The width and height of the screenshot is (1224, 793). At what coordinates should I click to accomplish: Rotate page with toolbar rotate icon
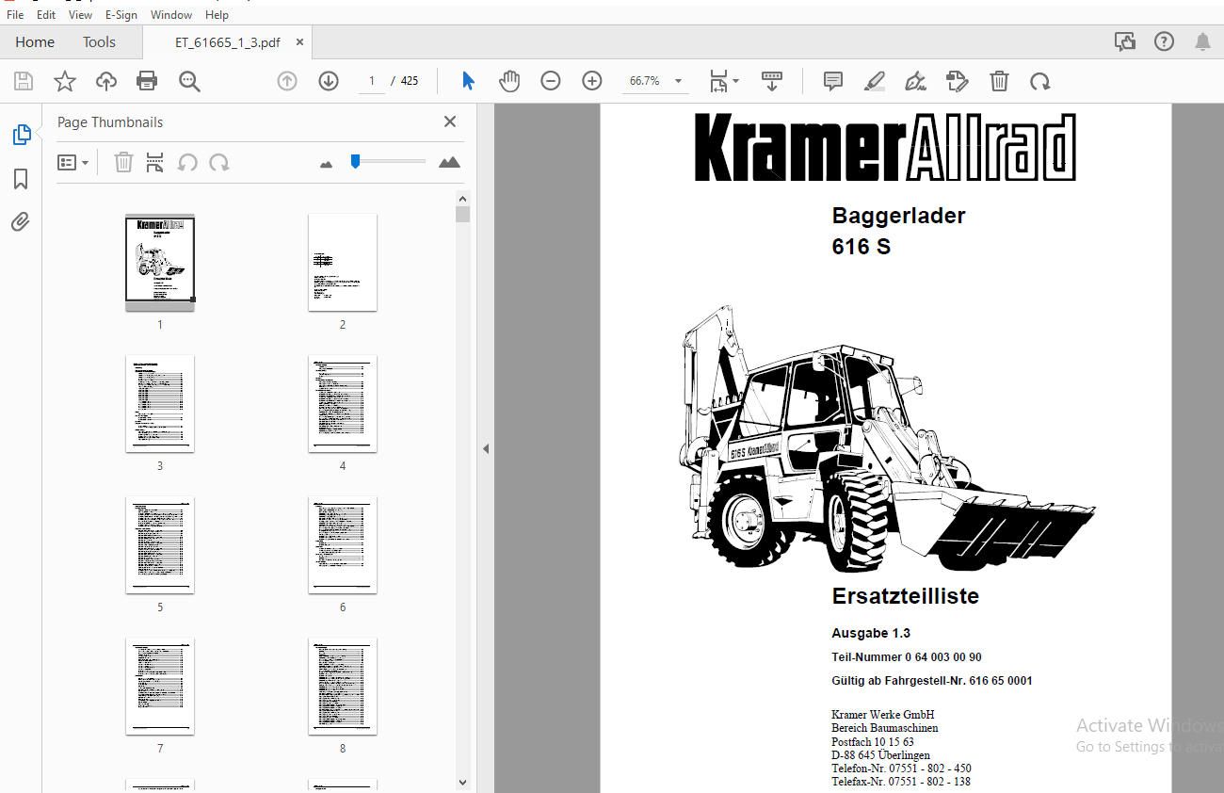click(x=1040, y=81)
